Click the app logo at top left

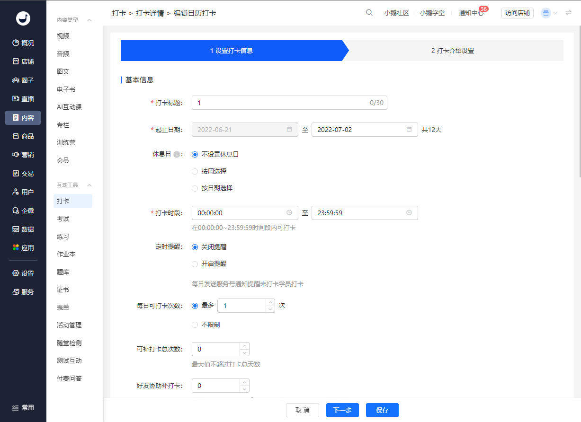coord(23,18)
